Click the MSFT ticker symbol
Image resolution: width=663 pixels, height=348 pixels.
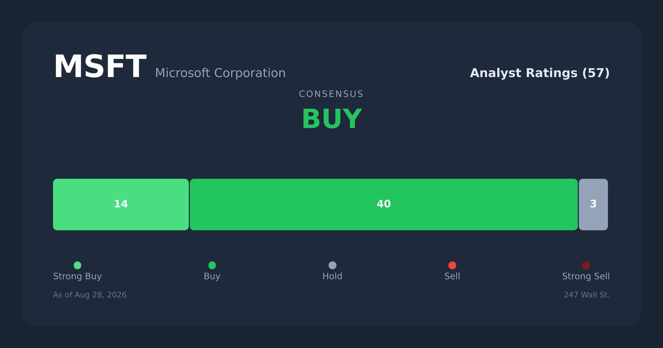tap(100, 67)
